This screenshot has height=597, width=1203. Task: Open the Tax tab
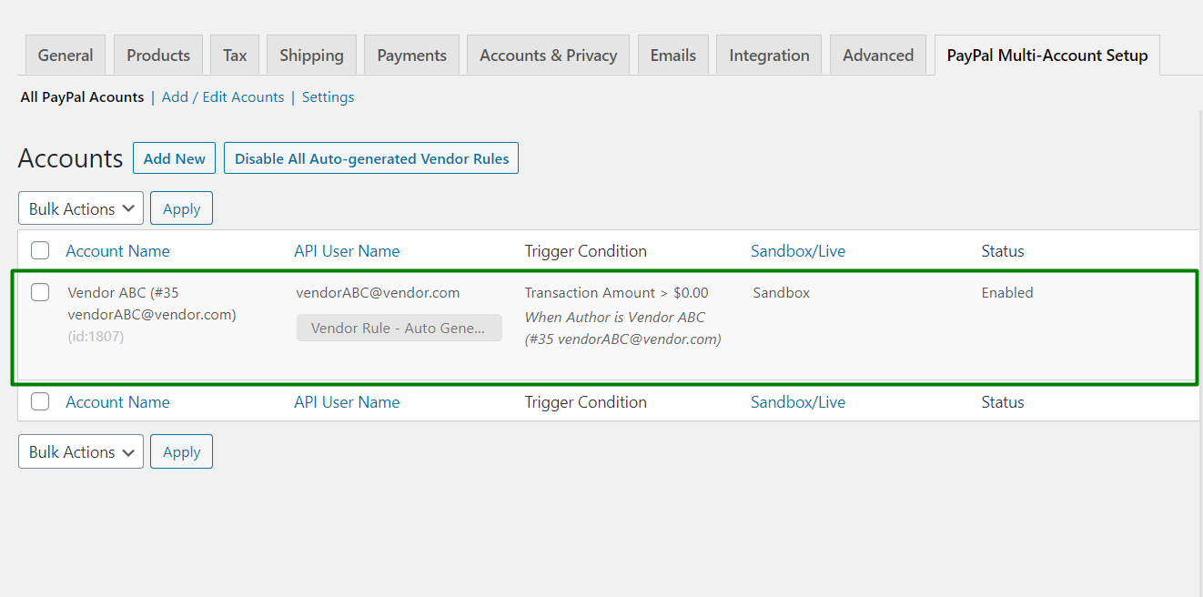pyautogui.click(x=235, y=56)
